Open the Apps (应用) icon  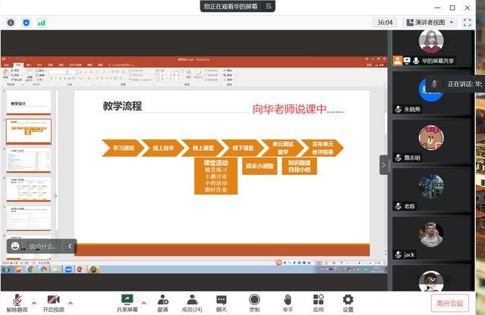click(318, 302)
